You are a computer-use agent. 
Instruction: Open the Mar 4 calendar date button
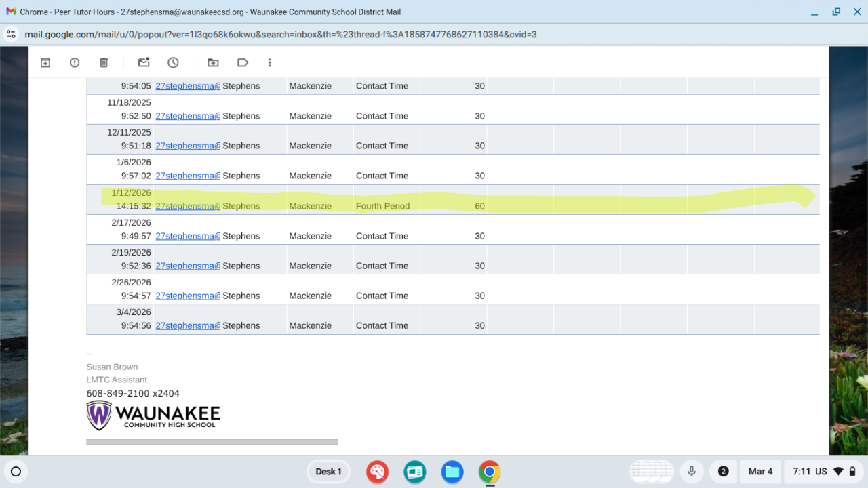point(760,472)
